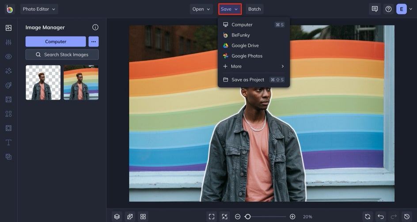Screen dimensions: 417x222
Task: Open the Textures tool icon
Action: 8,157
